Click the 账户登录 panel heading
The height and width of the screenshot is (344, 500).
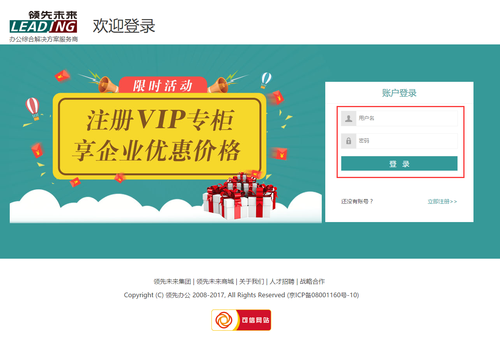[x=399, y=93]
